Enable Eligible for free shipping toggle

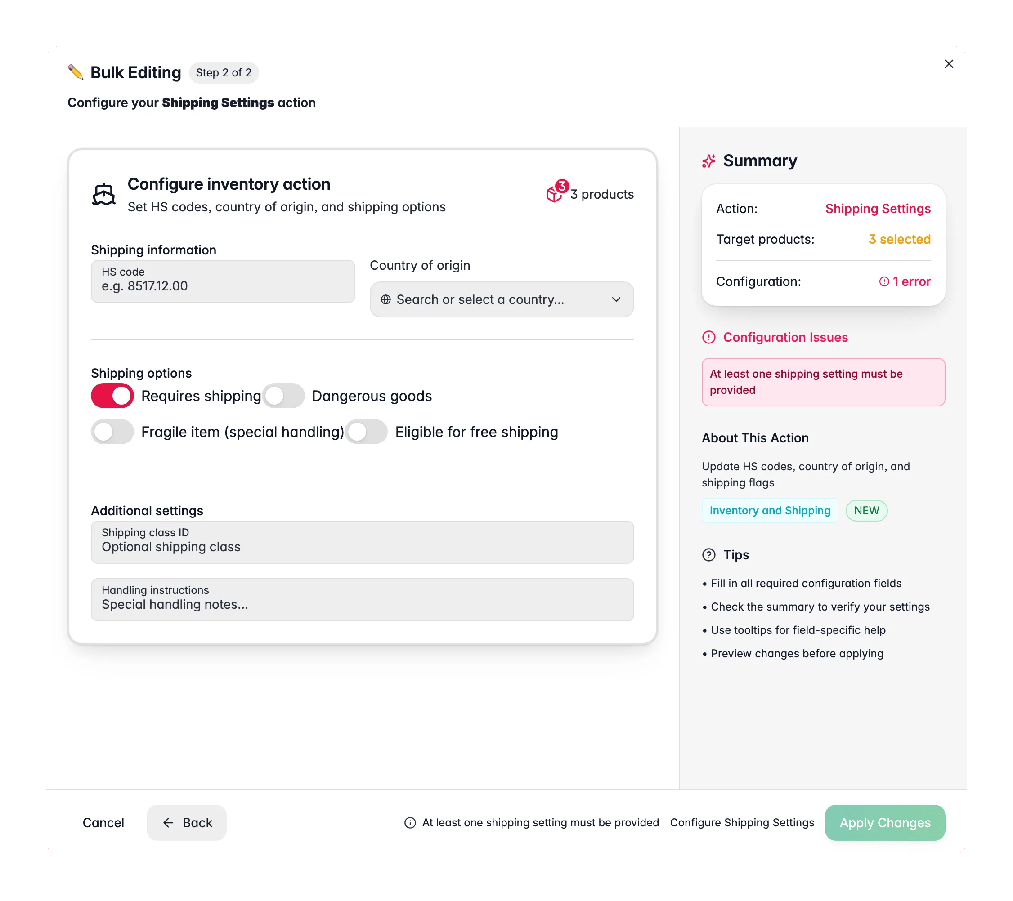pos(366,432)
